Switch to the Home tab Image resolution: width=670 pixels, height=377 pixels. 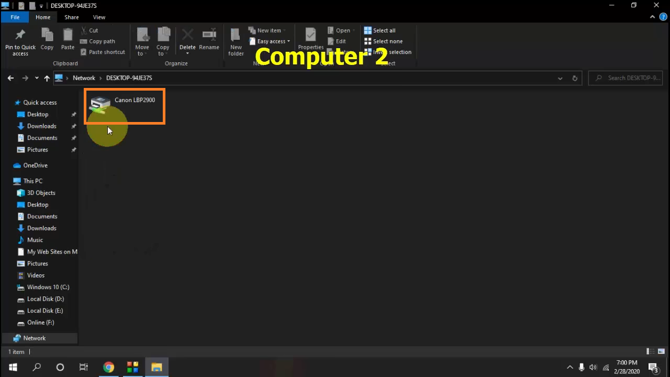pos(43,17)
